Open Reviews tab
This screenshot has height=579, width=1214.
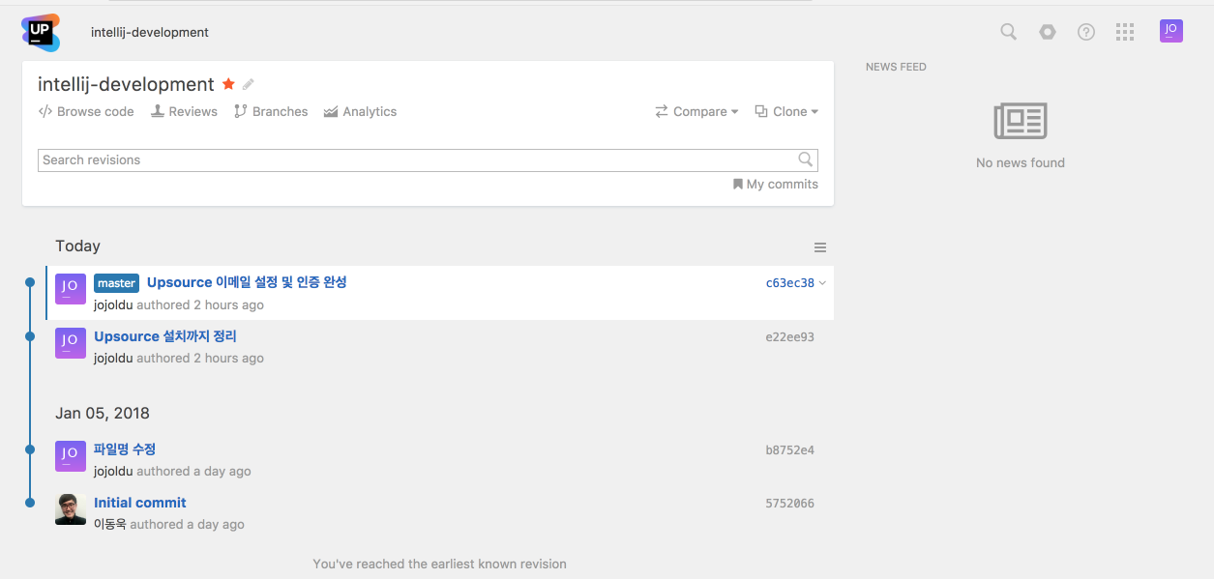(x=184, y=111)
